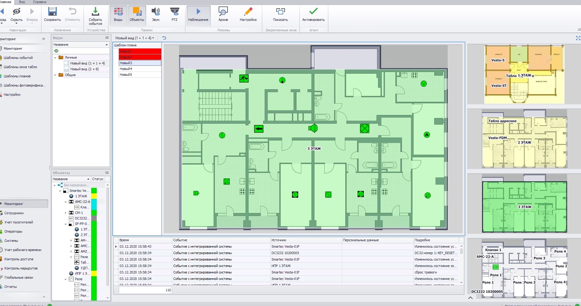Open Контроль доступа section

[18, 259]
